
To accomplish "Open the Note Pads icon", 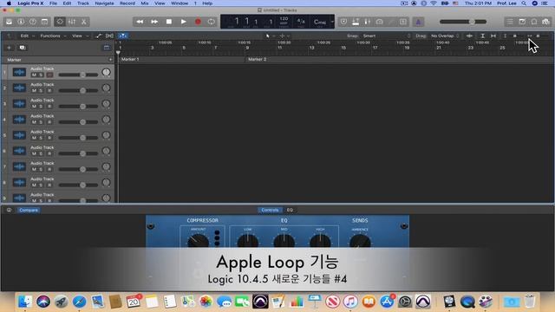I will point(522,22).
